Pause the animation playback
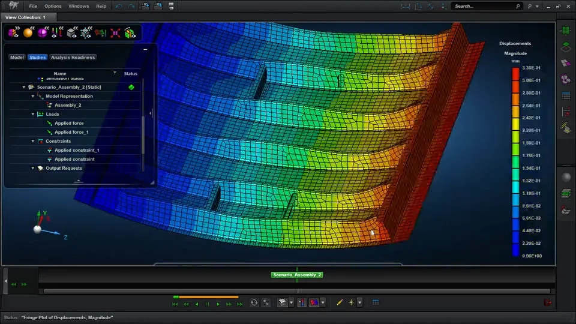This screenshot has height=324, width=576. [x=207, y=304]
